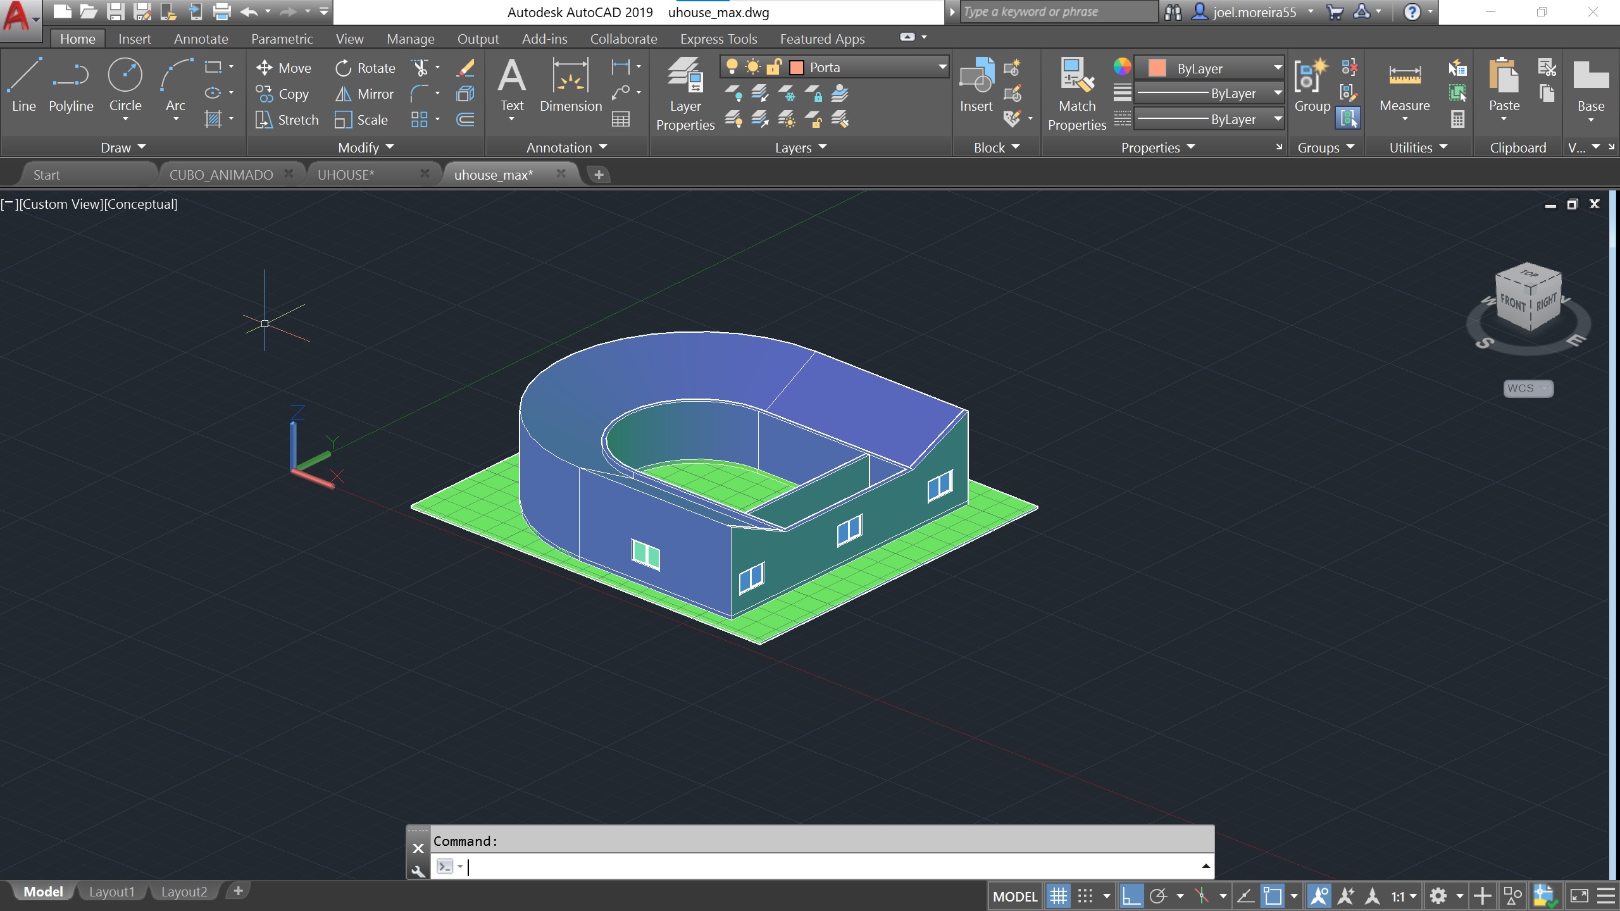Switch to the CUBO_ANIMADO drawing tab
1620x911 pixels.
221,175
